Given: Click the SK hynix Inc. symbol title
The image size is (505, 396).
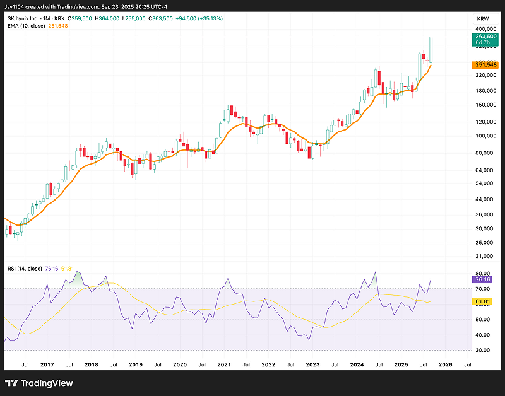Looking at the screenshot, I should coord(22,18).
